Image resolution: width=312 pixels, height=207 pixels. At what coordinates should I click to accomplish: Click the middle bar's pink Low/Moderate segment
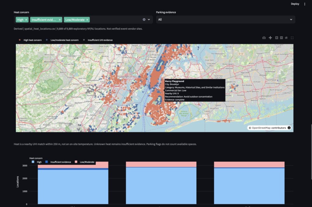coord(161,164)
